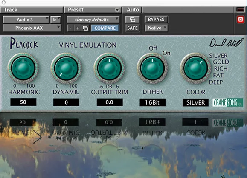
Task: Toggle the COMPARE button
Action: (105, 28)
